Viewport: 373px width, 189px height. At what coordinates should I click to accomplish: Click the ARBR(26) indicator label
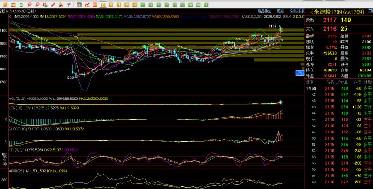coord(17,171)
